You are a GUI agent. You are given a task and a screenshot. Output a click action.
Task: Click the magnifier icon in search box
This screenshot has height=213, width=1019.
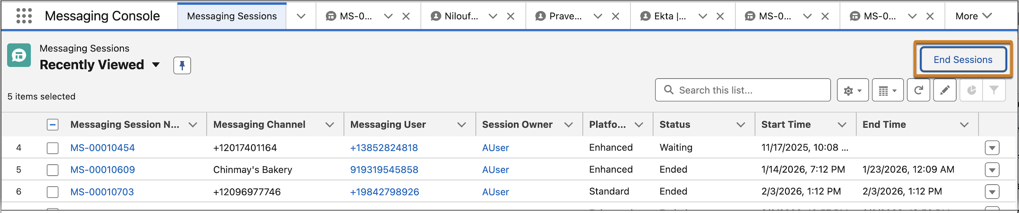coord(669,90)
